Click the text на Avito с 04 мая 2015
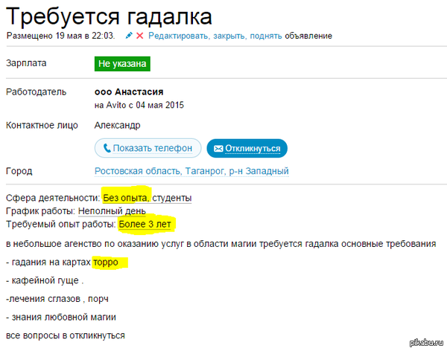 point(139,105)
